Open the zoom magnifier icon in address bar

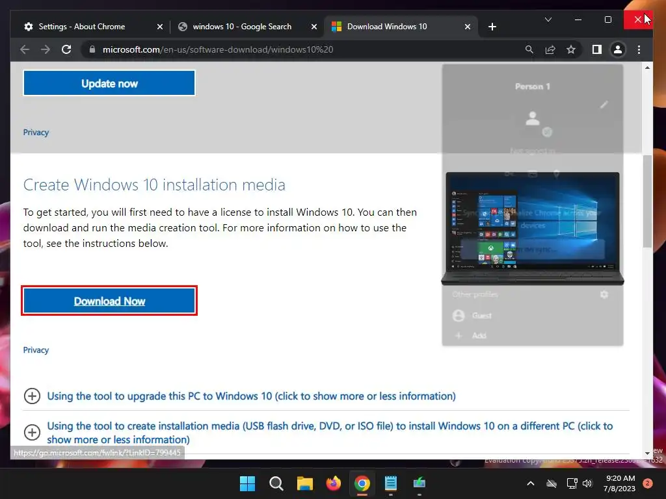[x=529, y=49]
